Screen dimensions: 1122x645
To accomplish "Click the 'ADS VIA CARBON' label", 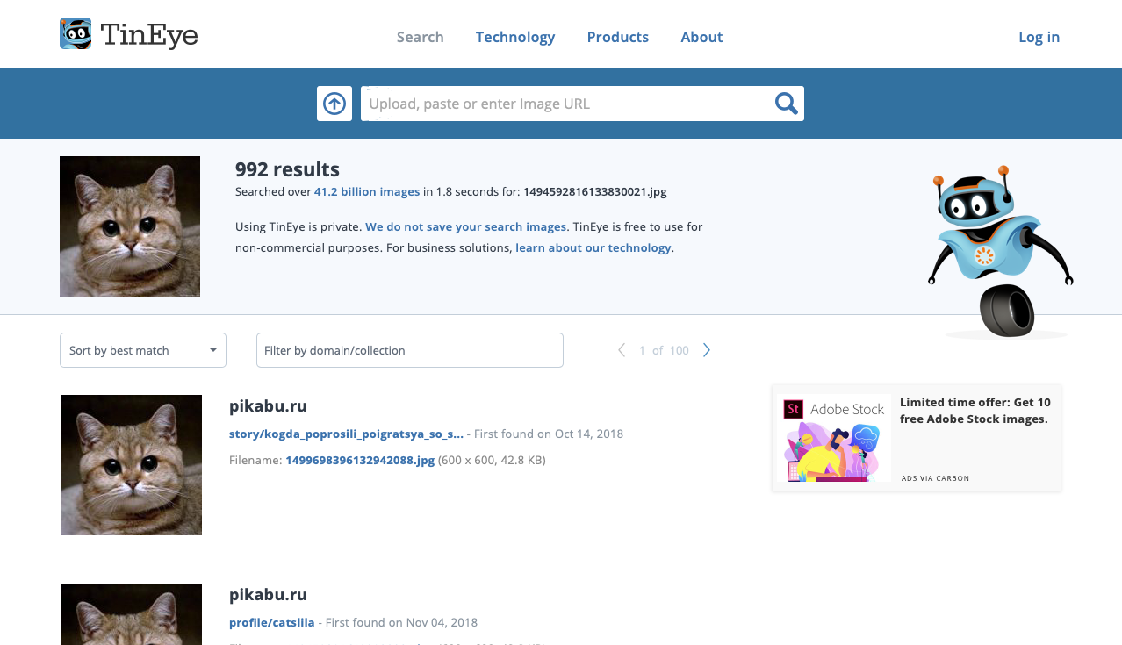I will [936, 478].
